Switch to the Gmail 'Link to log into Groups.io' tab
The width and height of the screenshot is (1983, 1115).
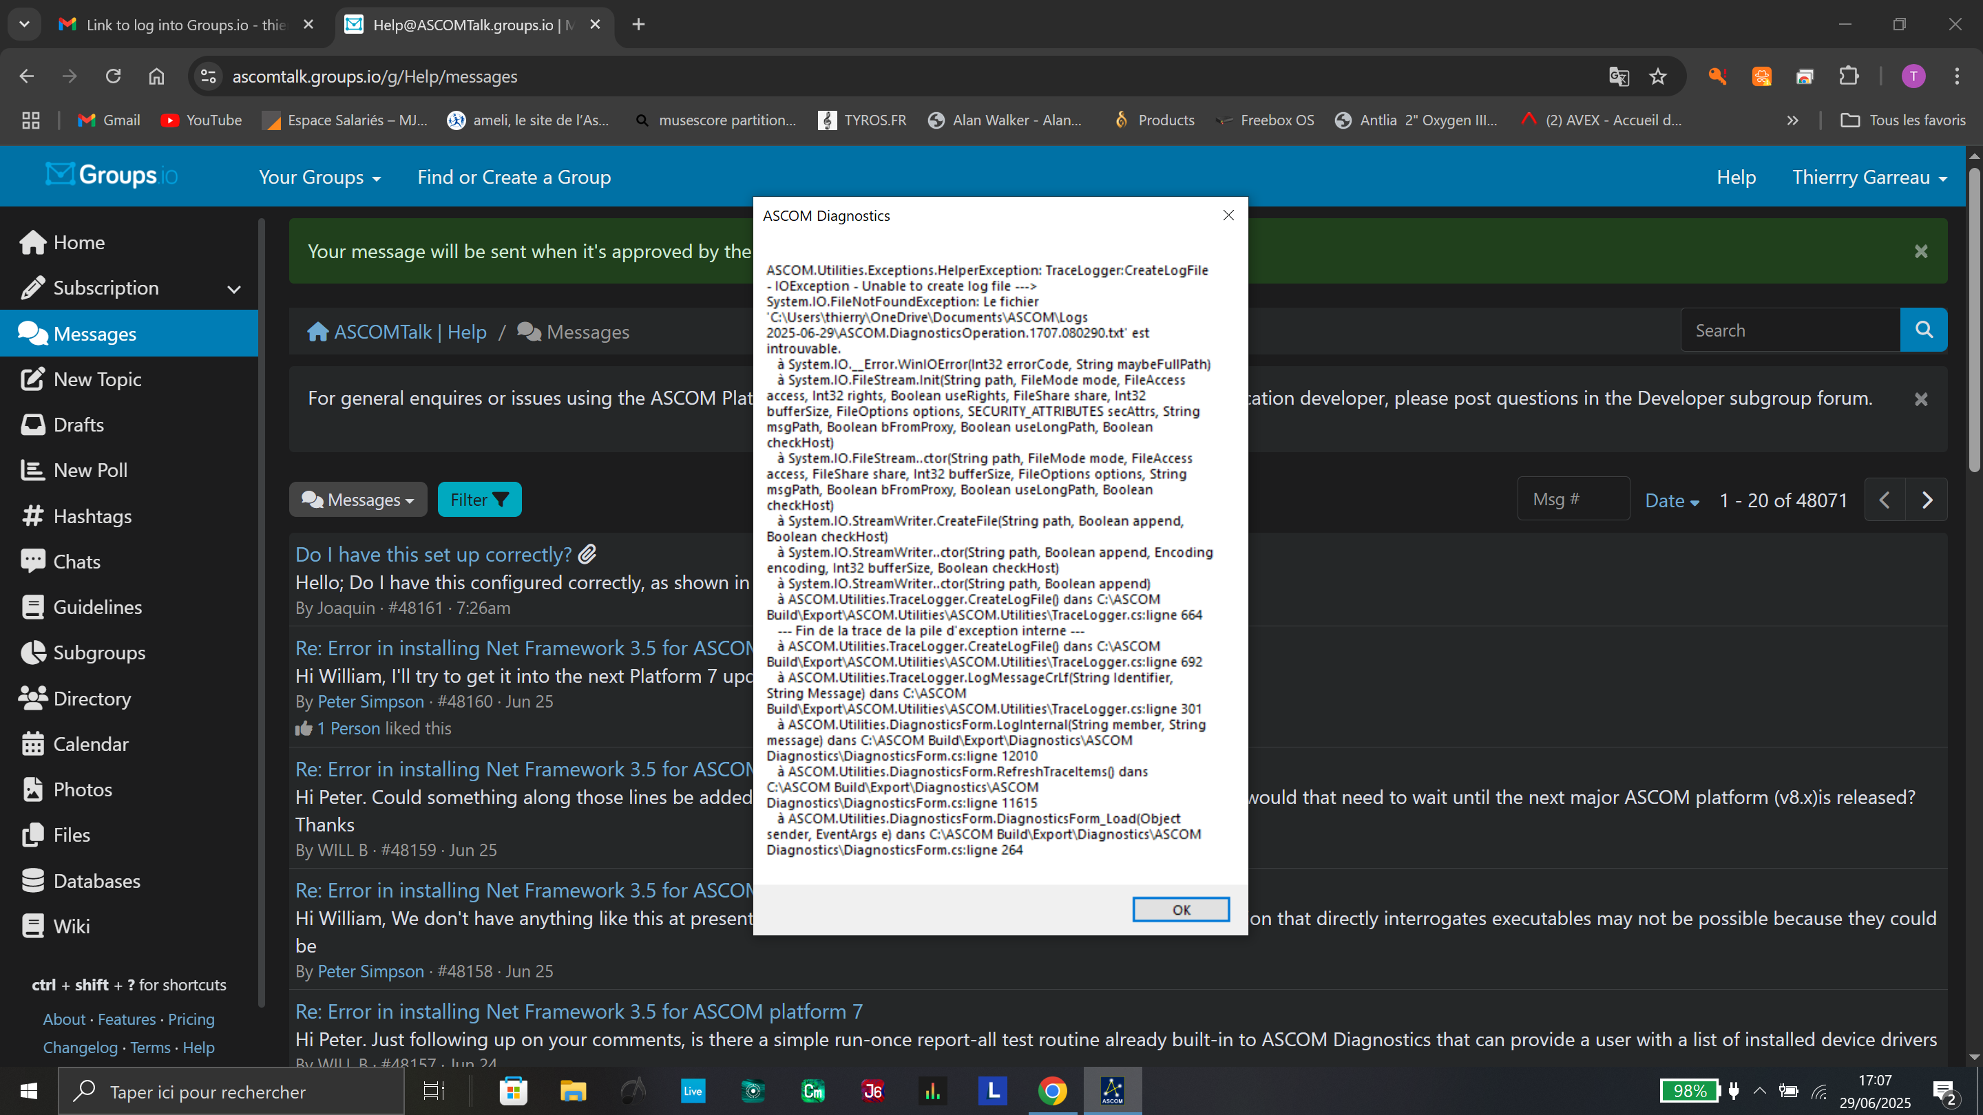pos(185,25)
